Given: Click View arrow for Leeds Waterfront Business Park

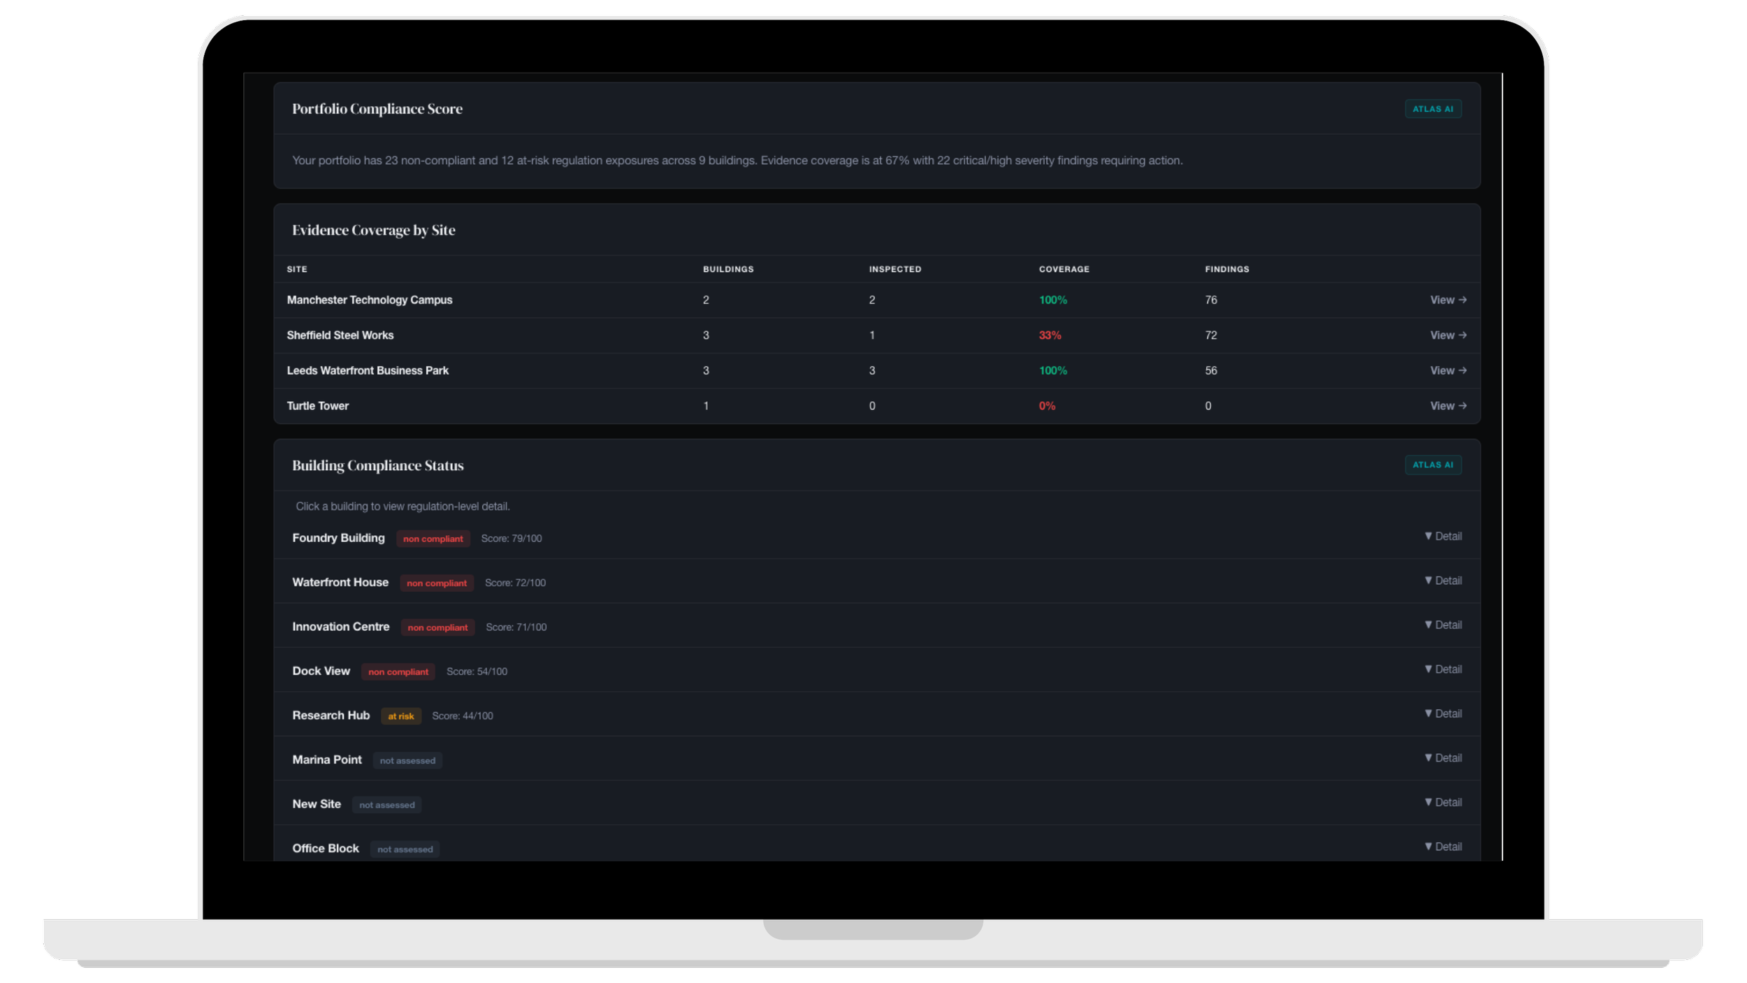Looking at the screenshot, I should (x=1447, y=370).
